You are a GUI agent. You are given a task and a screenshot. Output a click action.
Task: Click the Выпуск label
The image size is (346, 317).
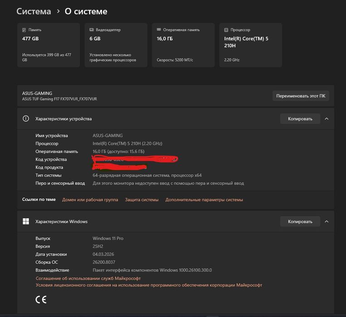pos(43,238)
